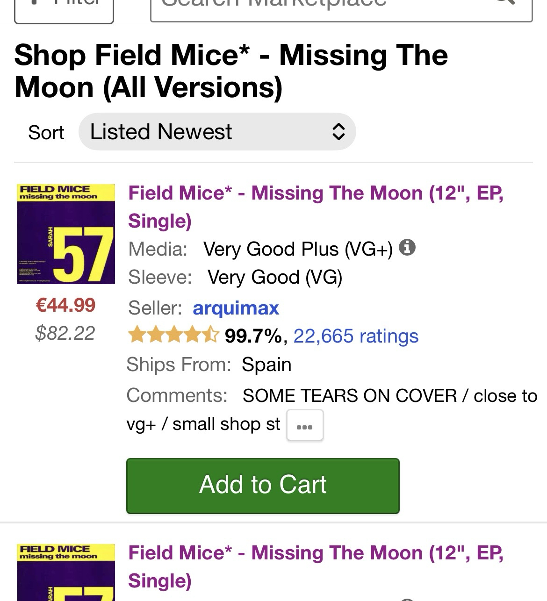Open the Listed Newest sort dropdown
This screenshot has width=547, height=601.
(216, 132)
